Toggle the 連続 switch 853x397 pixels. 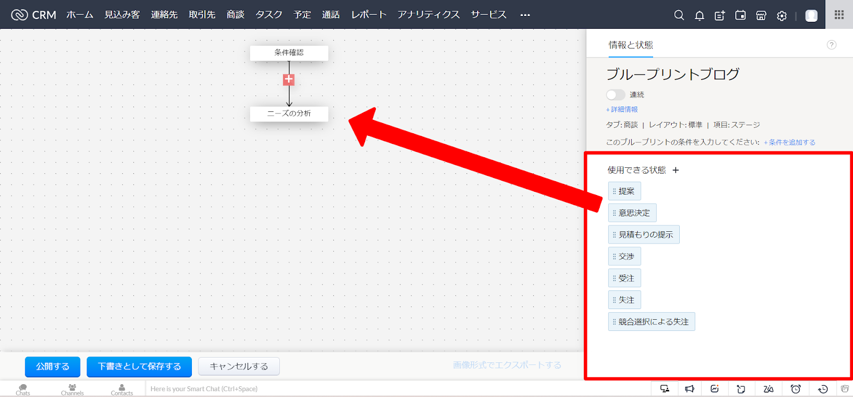tap(615, 95)
